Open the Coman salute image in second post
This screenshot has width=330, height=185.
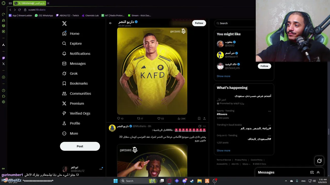point(152,160)
